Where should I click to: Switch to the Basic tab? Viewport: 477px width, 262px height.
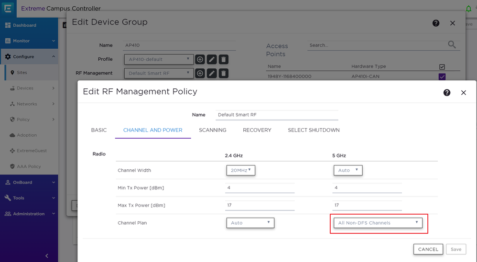pyautogui.click(x=99, y=130)
